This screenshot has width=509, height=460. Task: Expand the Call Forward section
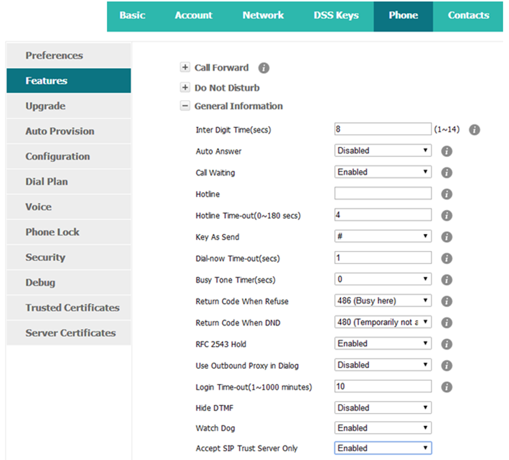[185, 67]
